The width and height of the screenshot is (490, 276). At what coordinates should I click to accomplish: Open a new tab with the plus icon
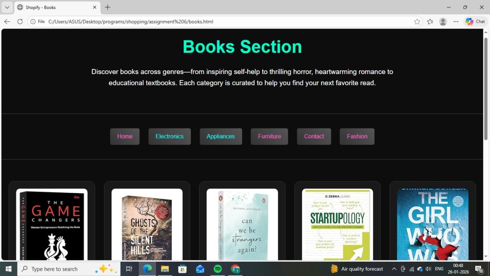coord(107,7)
